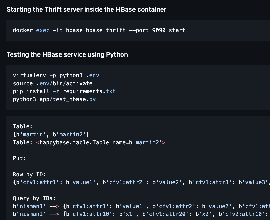Image resolution: width=270 pixels, height=220 pixels.
Task: Click the heading 'Testing the HBase service using Python'
Action: point(67,54)
